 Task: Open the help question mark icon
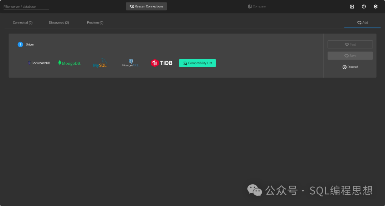364,7
